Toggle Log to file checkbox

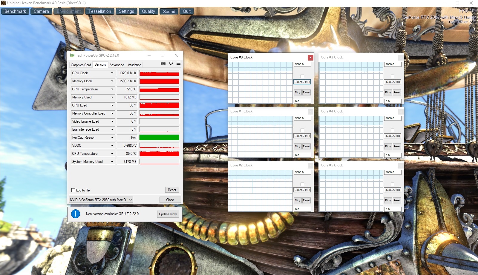tap(73, 190)
